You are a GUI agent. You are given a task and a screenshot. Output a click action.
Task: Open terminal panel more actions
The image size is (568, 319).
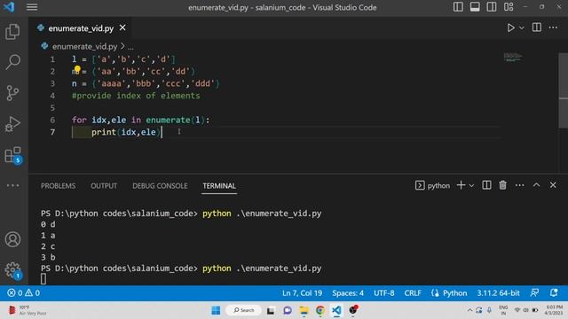tap(519, 185)
